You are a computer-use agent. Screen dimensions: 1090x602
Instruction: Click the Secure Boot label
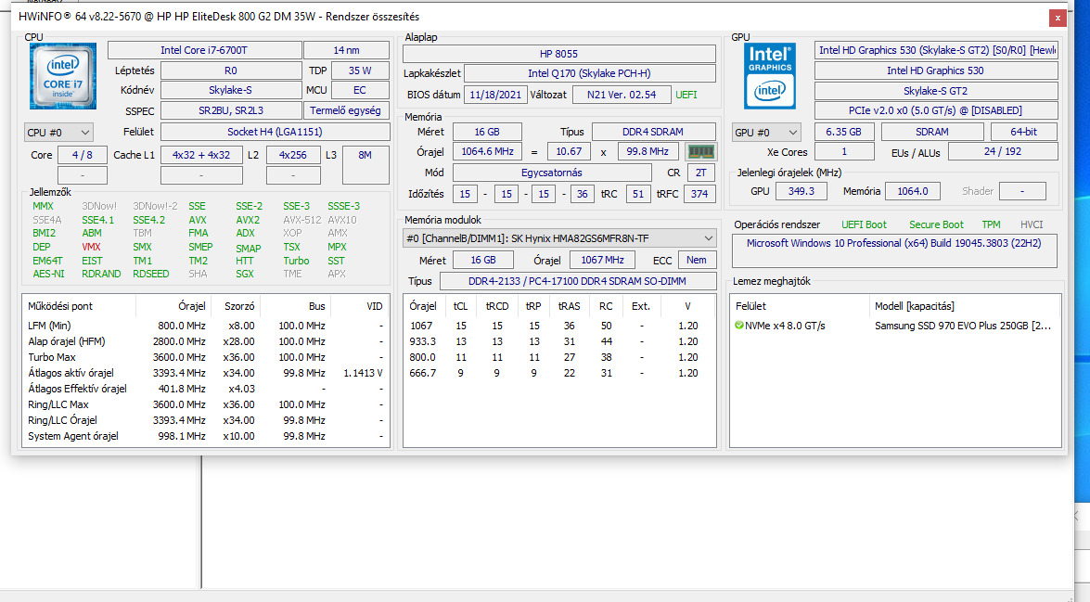point(936,224)
